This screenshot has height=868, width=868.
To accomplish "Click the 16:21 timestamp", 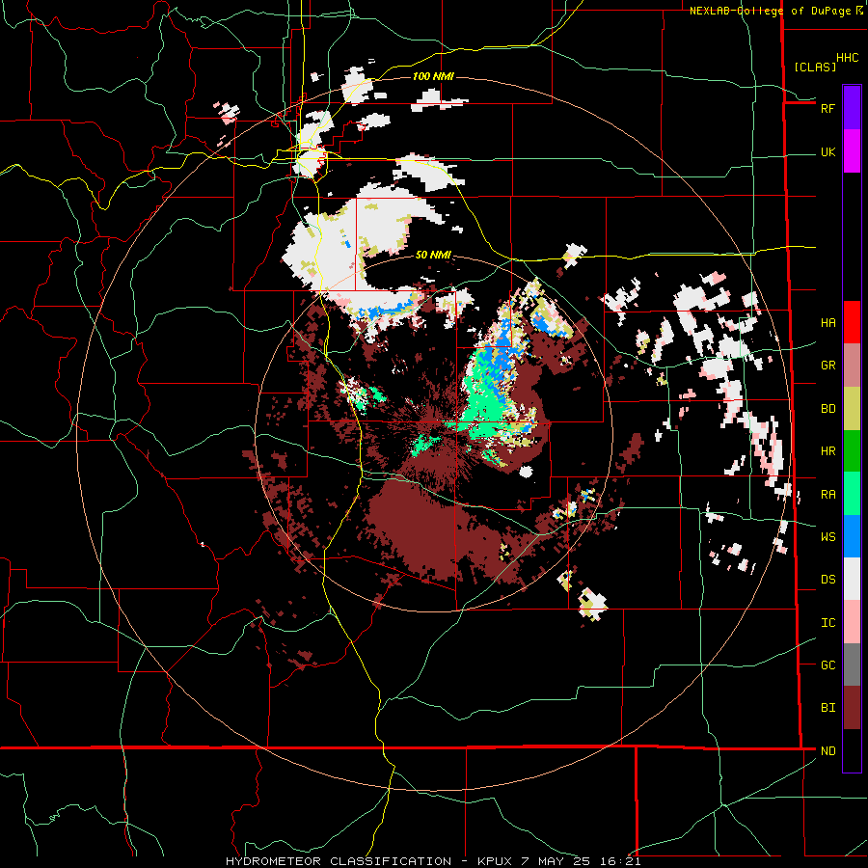I will coord(619,861).
